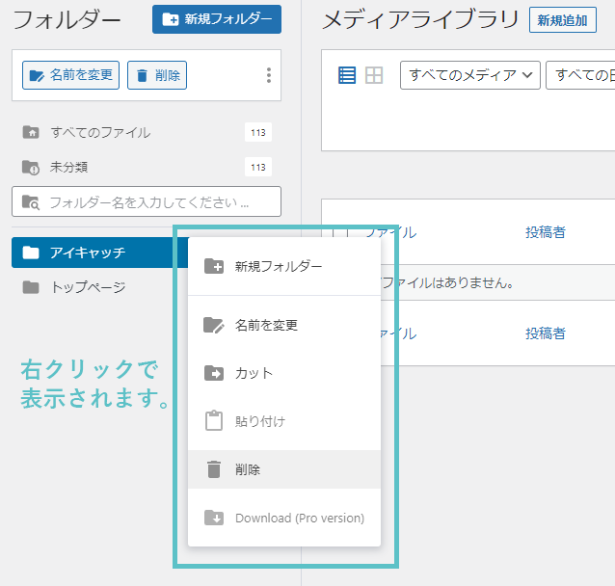This screenshot has width=615, height=586.
Task: Switch to list view in media library
Action: pos(347,75)
